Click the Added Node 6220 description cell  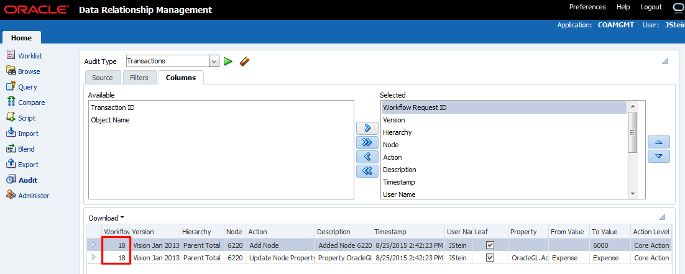(343, 245)
